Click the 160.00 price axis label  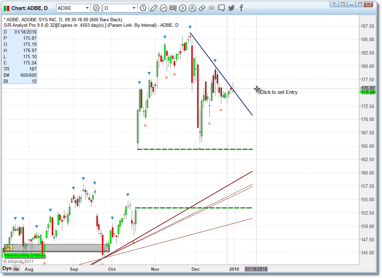(x=367, y=173)
